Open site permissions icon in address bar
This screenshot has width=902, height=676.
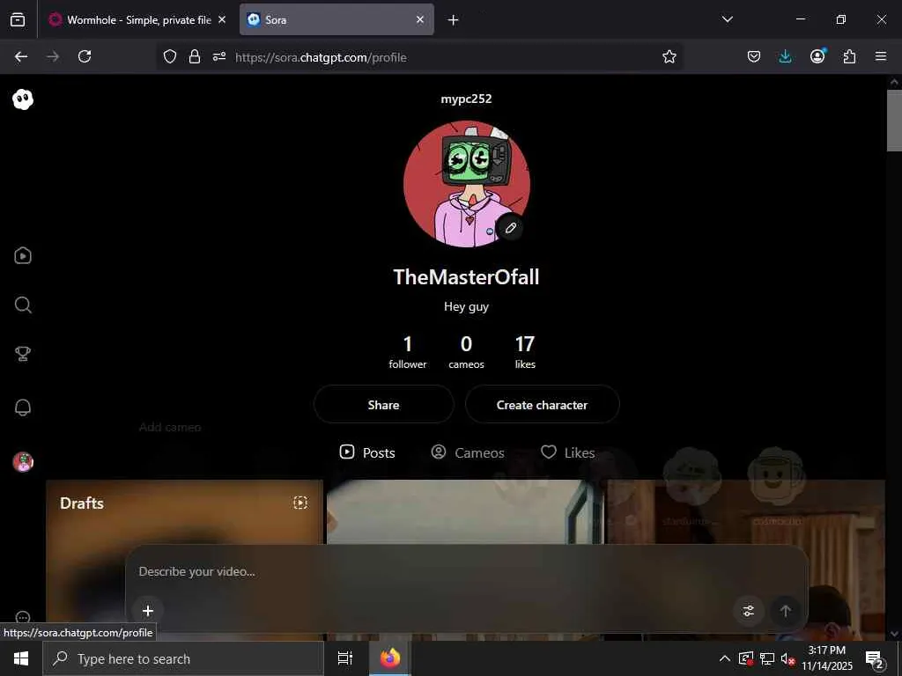point(219,57)
